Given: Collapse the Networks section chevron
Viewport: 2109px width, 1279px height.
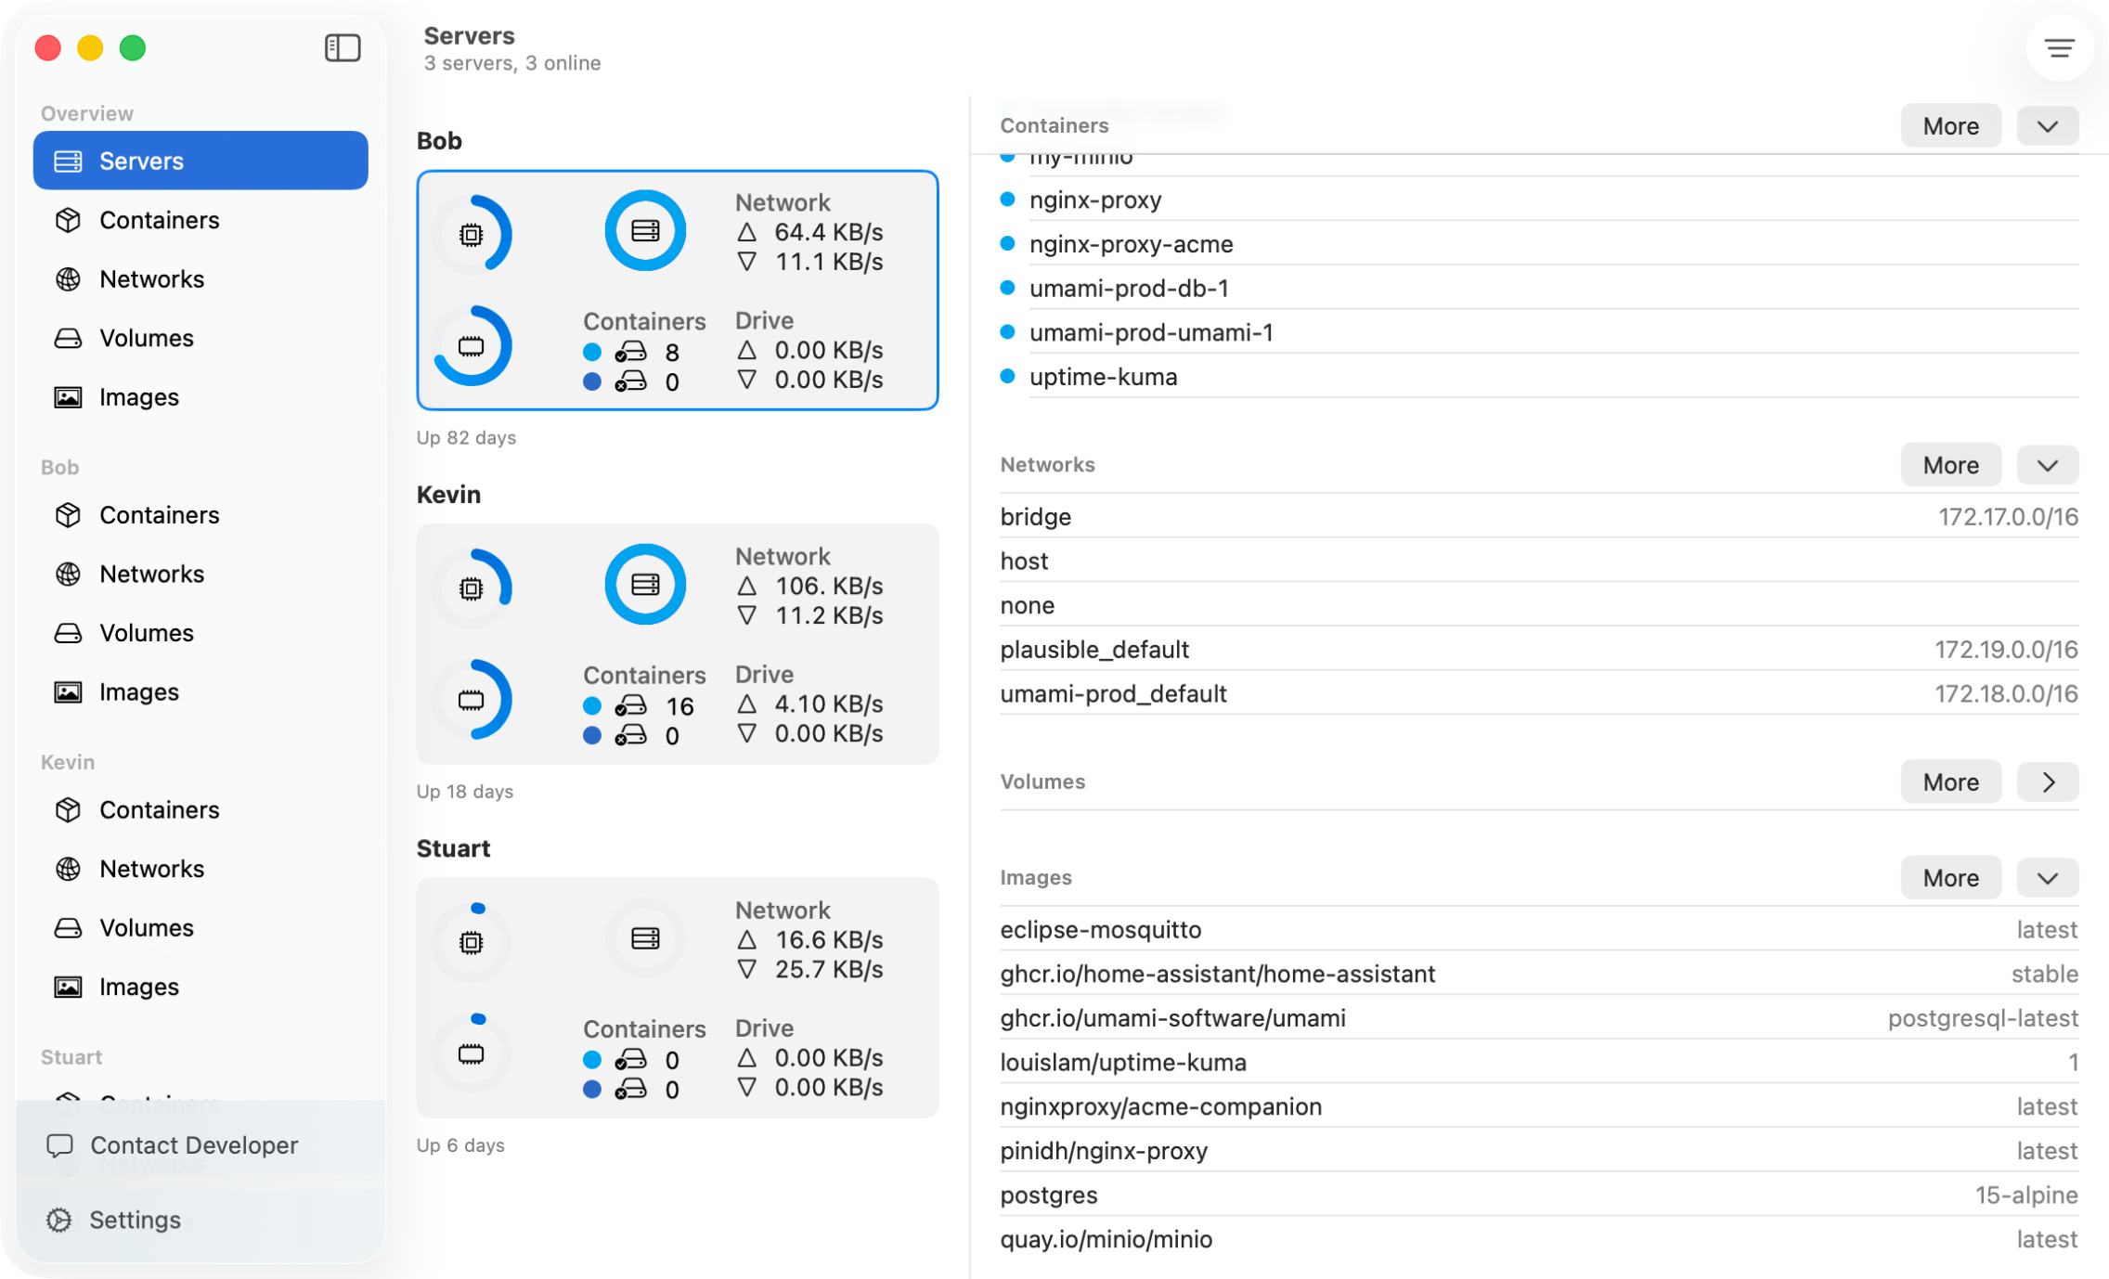Looking at the screenshot, I should [x=2048, y=465].
